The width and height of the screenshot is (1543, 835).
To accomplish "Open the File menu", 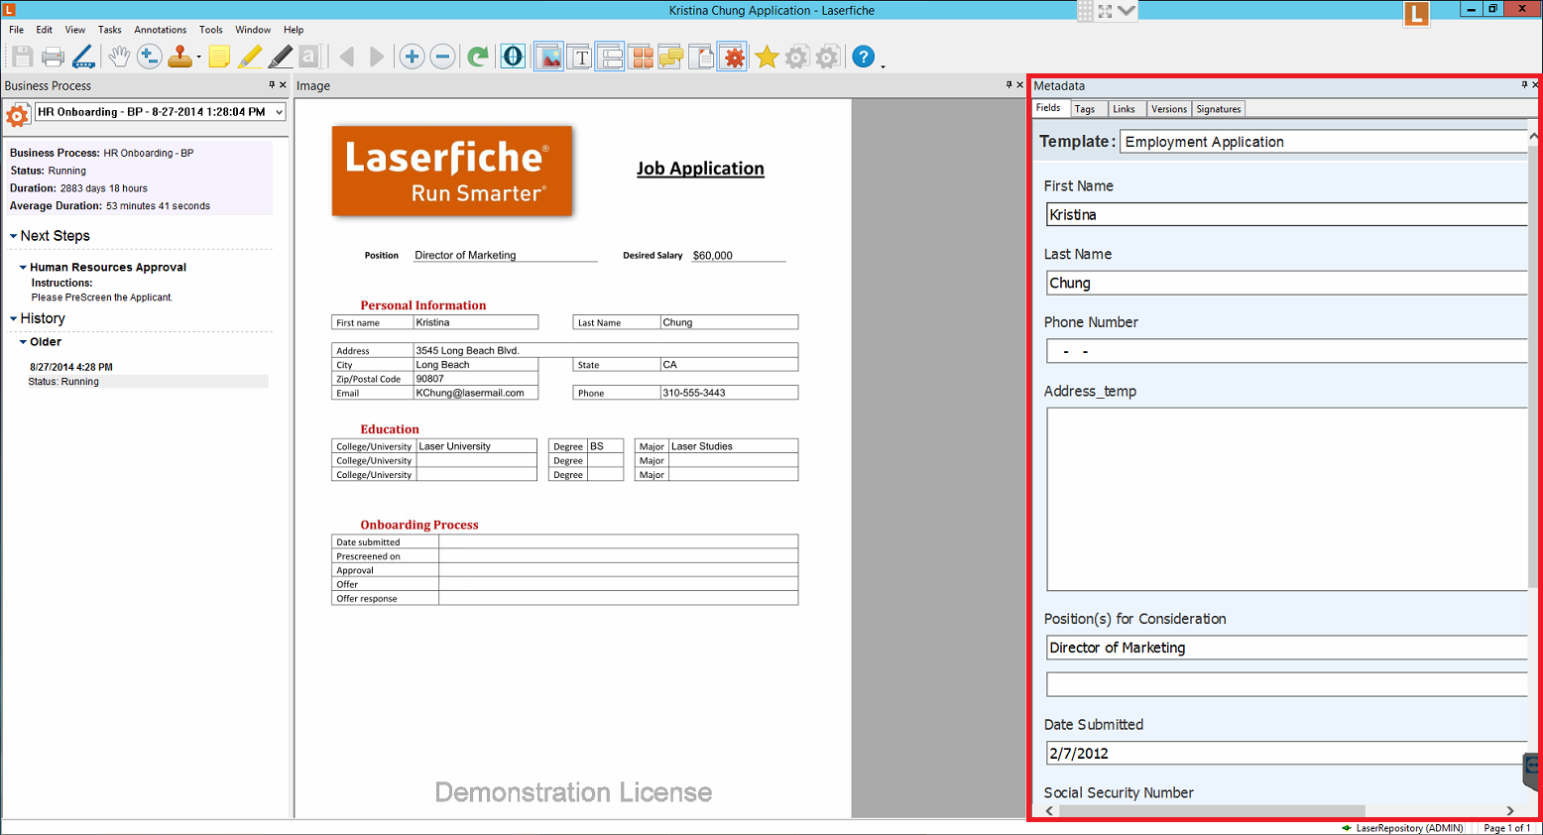I will [x=17, y=30].
